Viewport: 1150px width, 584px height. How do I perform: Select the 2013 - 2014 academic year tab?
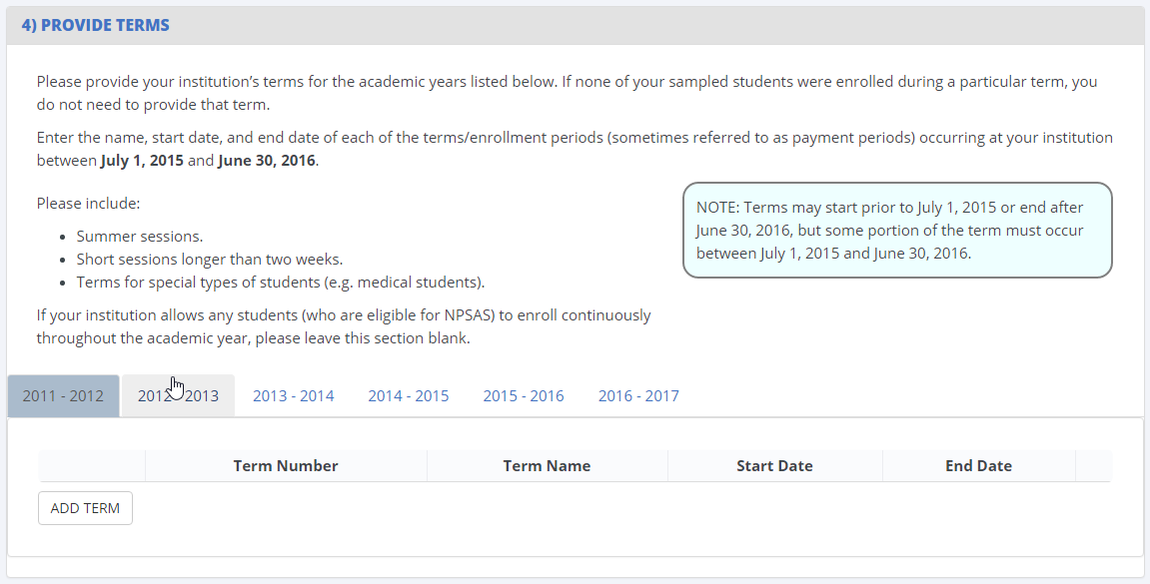(293, 396)
